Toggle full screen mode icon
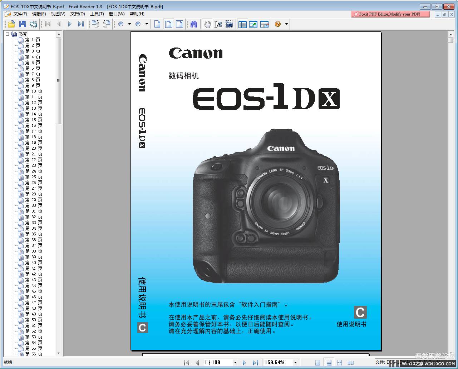 point(253,24)
